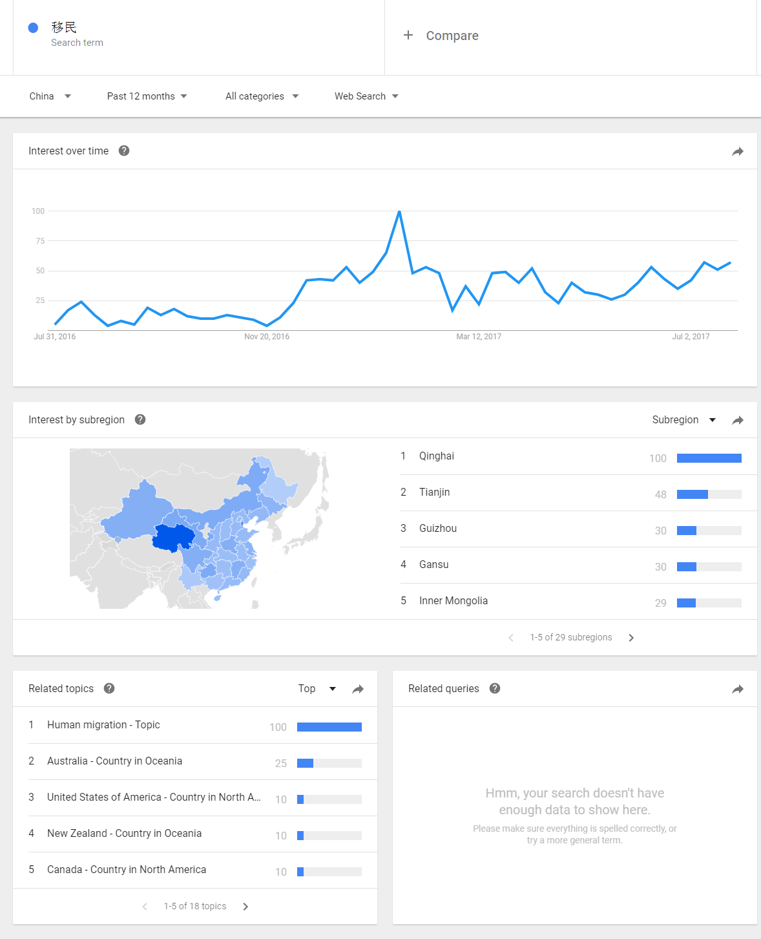Go to next page of subregions
The image size is (761, 939).
coord(631,638)
